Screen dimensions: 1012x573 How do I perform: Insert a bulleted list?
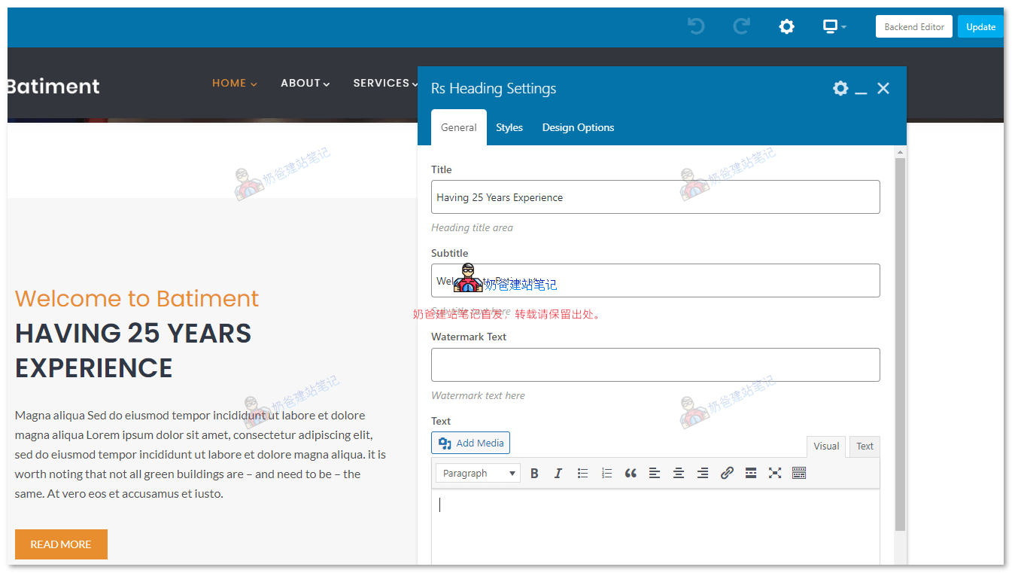click(582, 474)
